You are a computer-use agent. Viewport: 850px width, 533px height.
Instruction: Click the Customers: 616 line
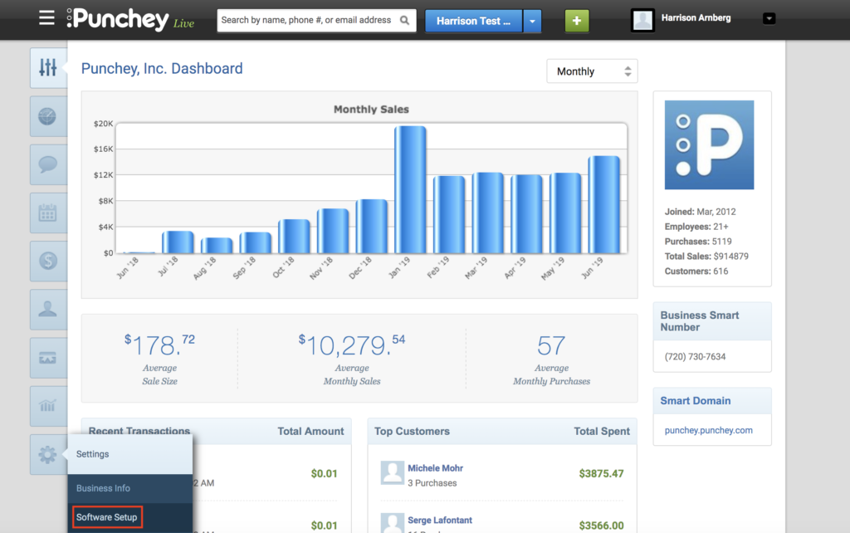[696, 271]
